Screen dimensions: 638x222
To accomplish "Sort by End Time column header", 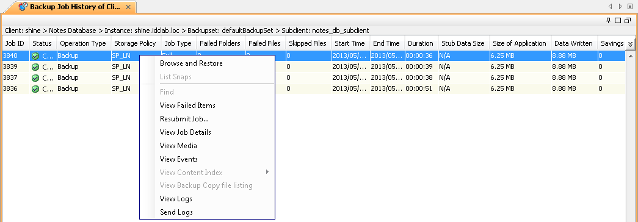I will point(386,43).
